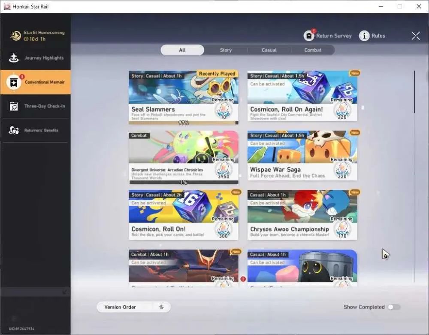
Task: Click the 300 reward icon on Cosmicon, Roll On!
Action: [223, 230]
